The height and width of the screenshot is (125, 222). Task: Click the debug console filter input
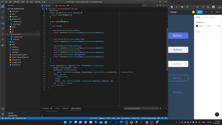pyautogui.click(x=141, y=108)
